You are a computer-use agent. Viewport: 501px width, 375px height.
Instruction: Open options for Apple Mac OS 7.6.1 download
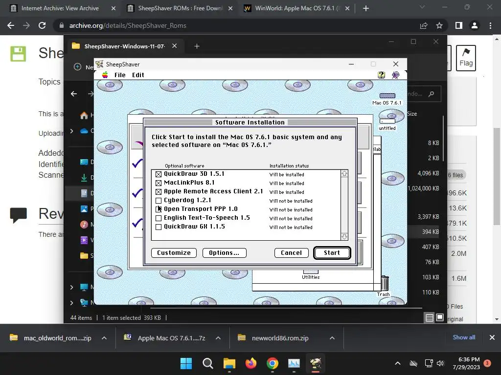[218, 338]
